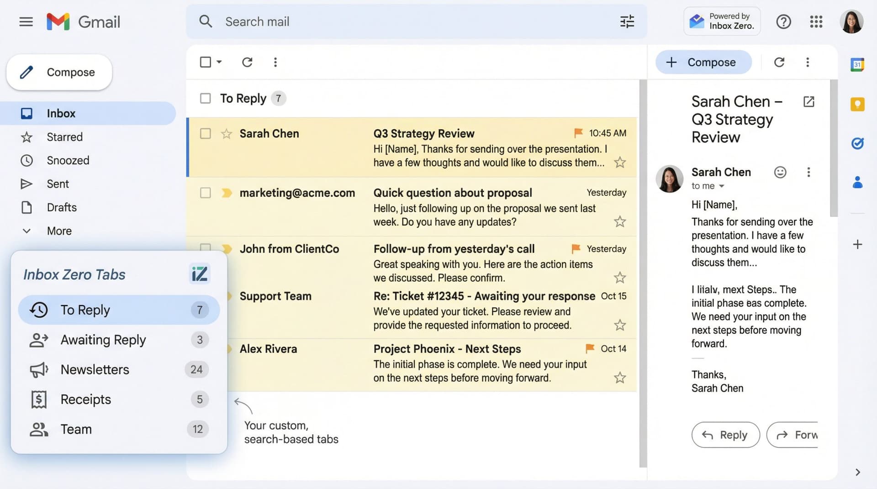This screenshot has height=489, width=877.
Task: Refresh the inbox list
Action: (247, 62)
